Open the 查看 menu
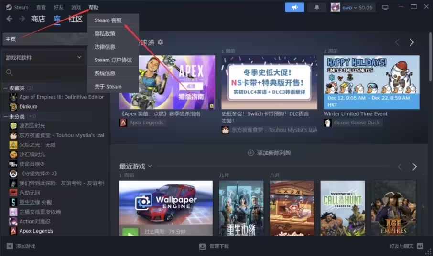The width and height of the screenshot is (433, 256). pyautogui.click(x=41, y=7)
